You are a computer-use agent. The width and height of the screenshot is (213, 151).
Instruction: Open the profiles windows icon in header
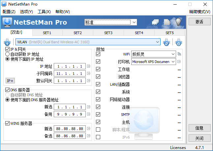tap(155, 22)
